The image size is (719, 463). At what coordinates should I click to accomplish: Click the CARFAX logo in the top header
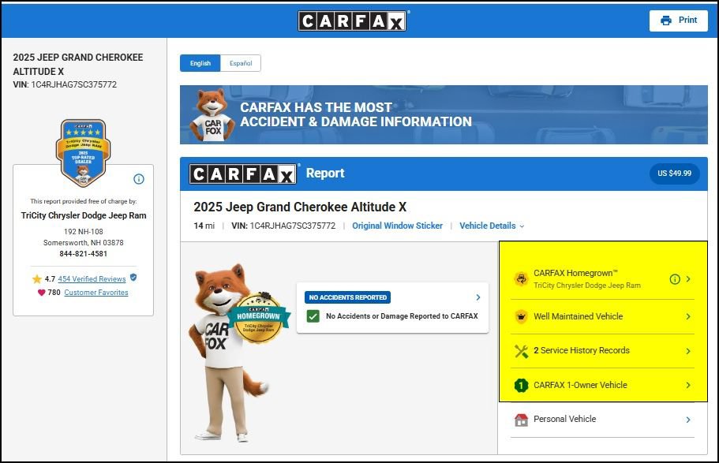pyautogui.click(x=352, y=21)
